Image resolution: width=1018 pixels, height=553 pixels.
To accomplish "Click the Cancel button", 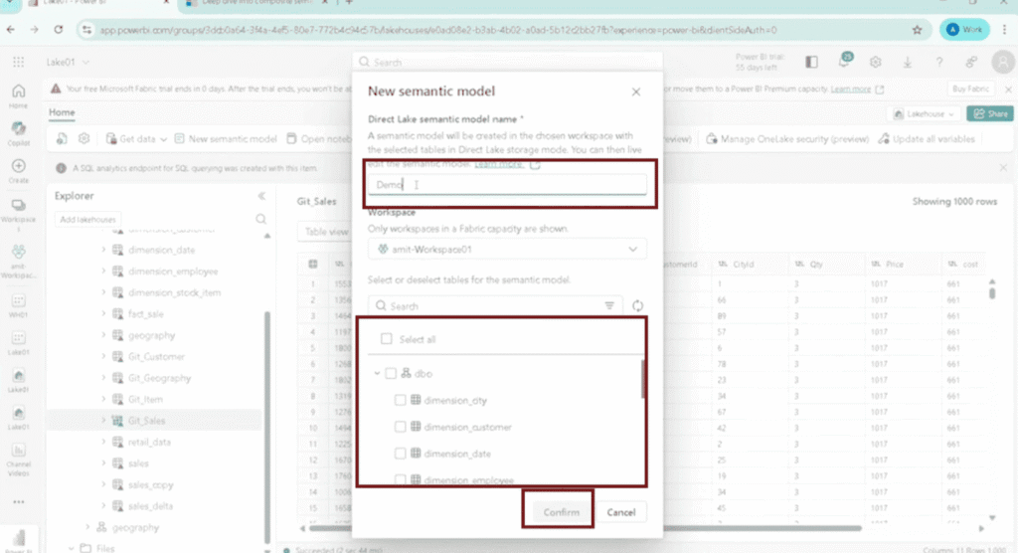I will pos(620,512).
